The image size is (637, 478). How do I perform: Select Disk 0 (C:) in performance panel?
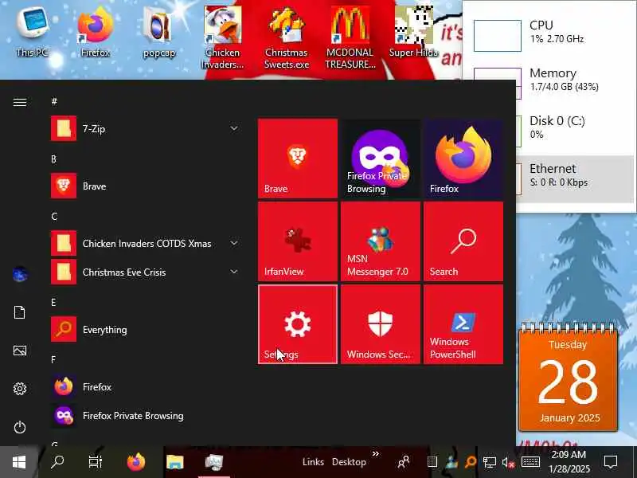tap(575, 131)
